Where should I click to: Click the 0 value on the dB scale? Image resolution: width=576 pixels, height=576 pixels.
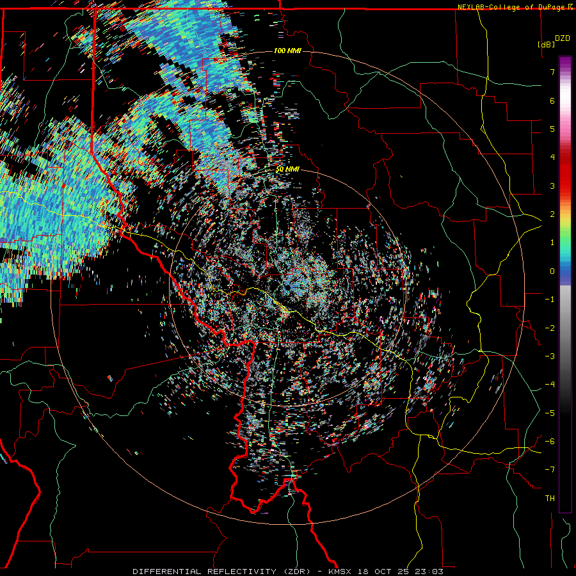click(552, 271)
